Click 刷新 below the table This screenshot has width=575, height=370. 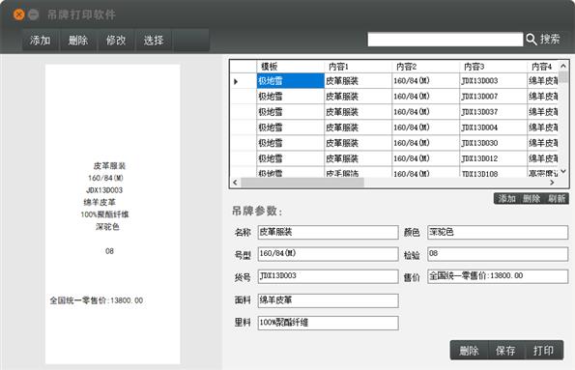[x=557, y=199]
